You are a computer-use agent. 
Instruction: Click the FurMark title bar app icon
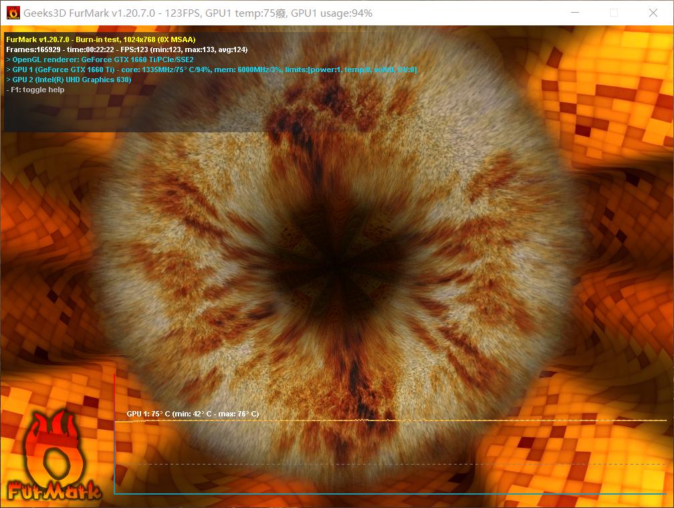coord(13,13)
